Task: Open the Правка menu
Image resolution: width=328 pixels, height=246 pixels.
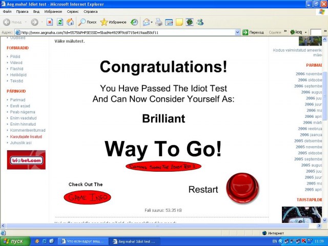Action: (x=22, y=11)
